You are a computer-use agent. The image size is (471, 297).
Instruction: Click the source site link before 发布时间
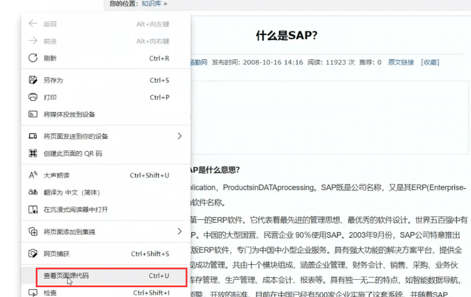(x=199, y=62)
